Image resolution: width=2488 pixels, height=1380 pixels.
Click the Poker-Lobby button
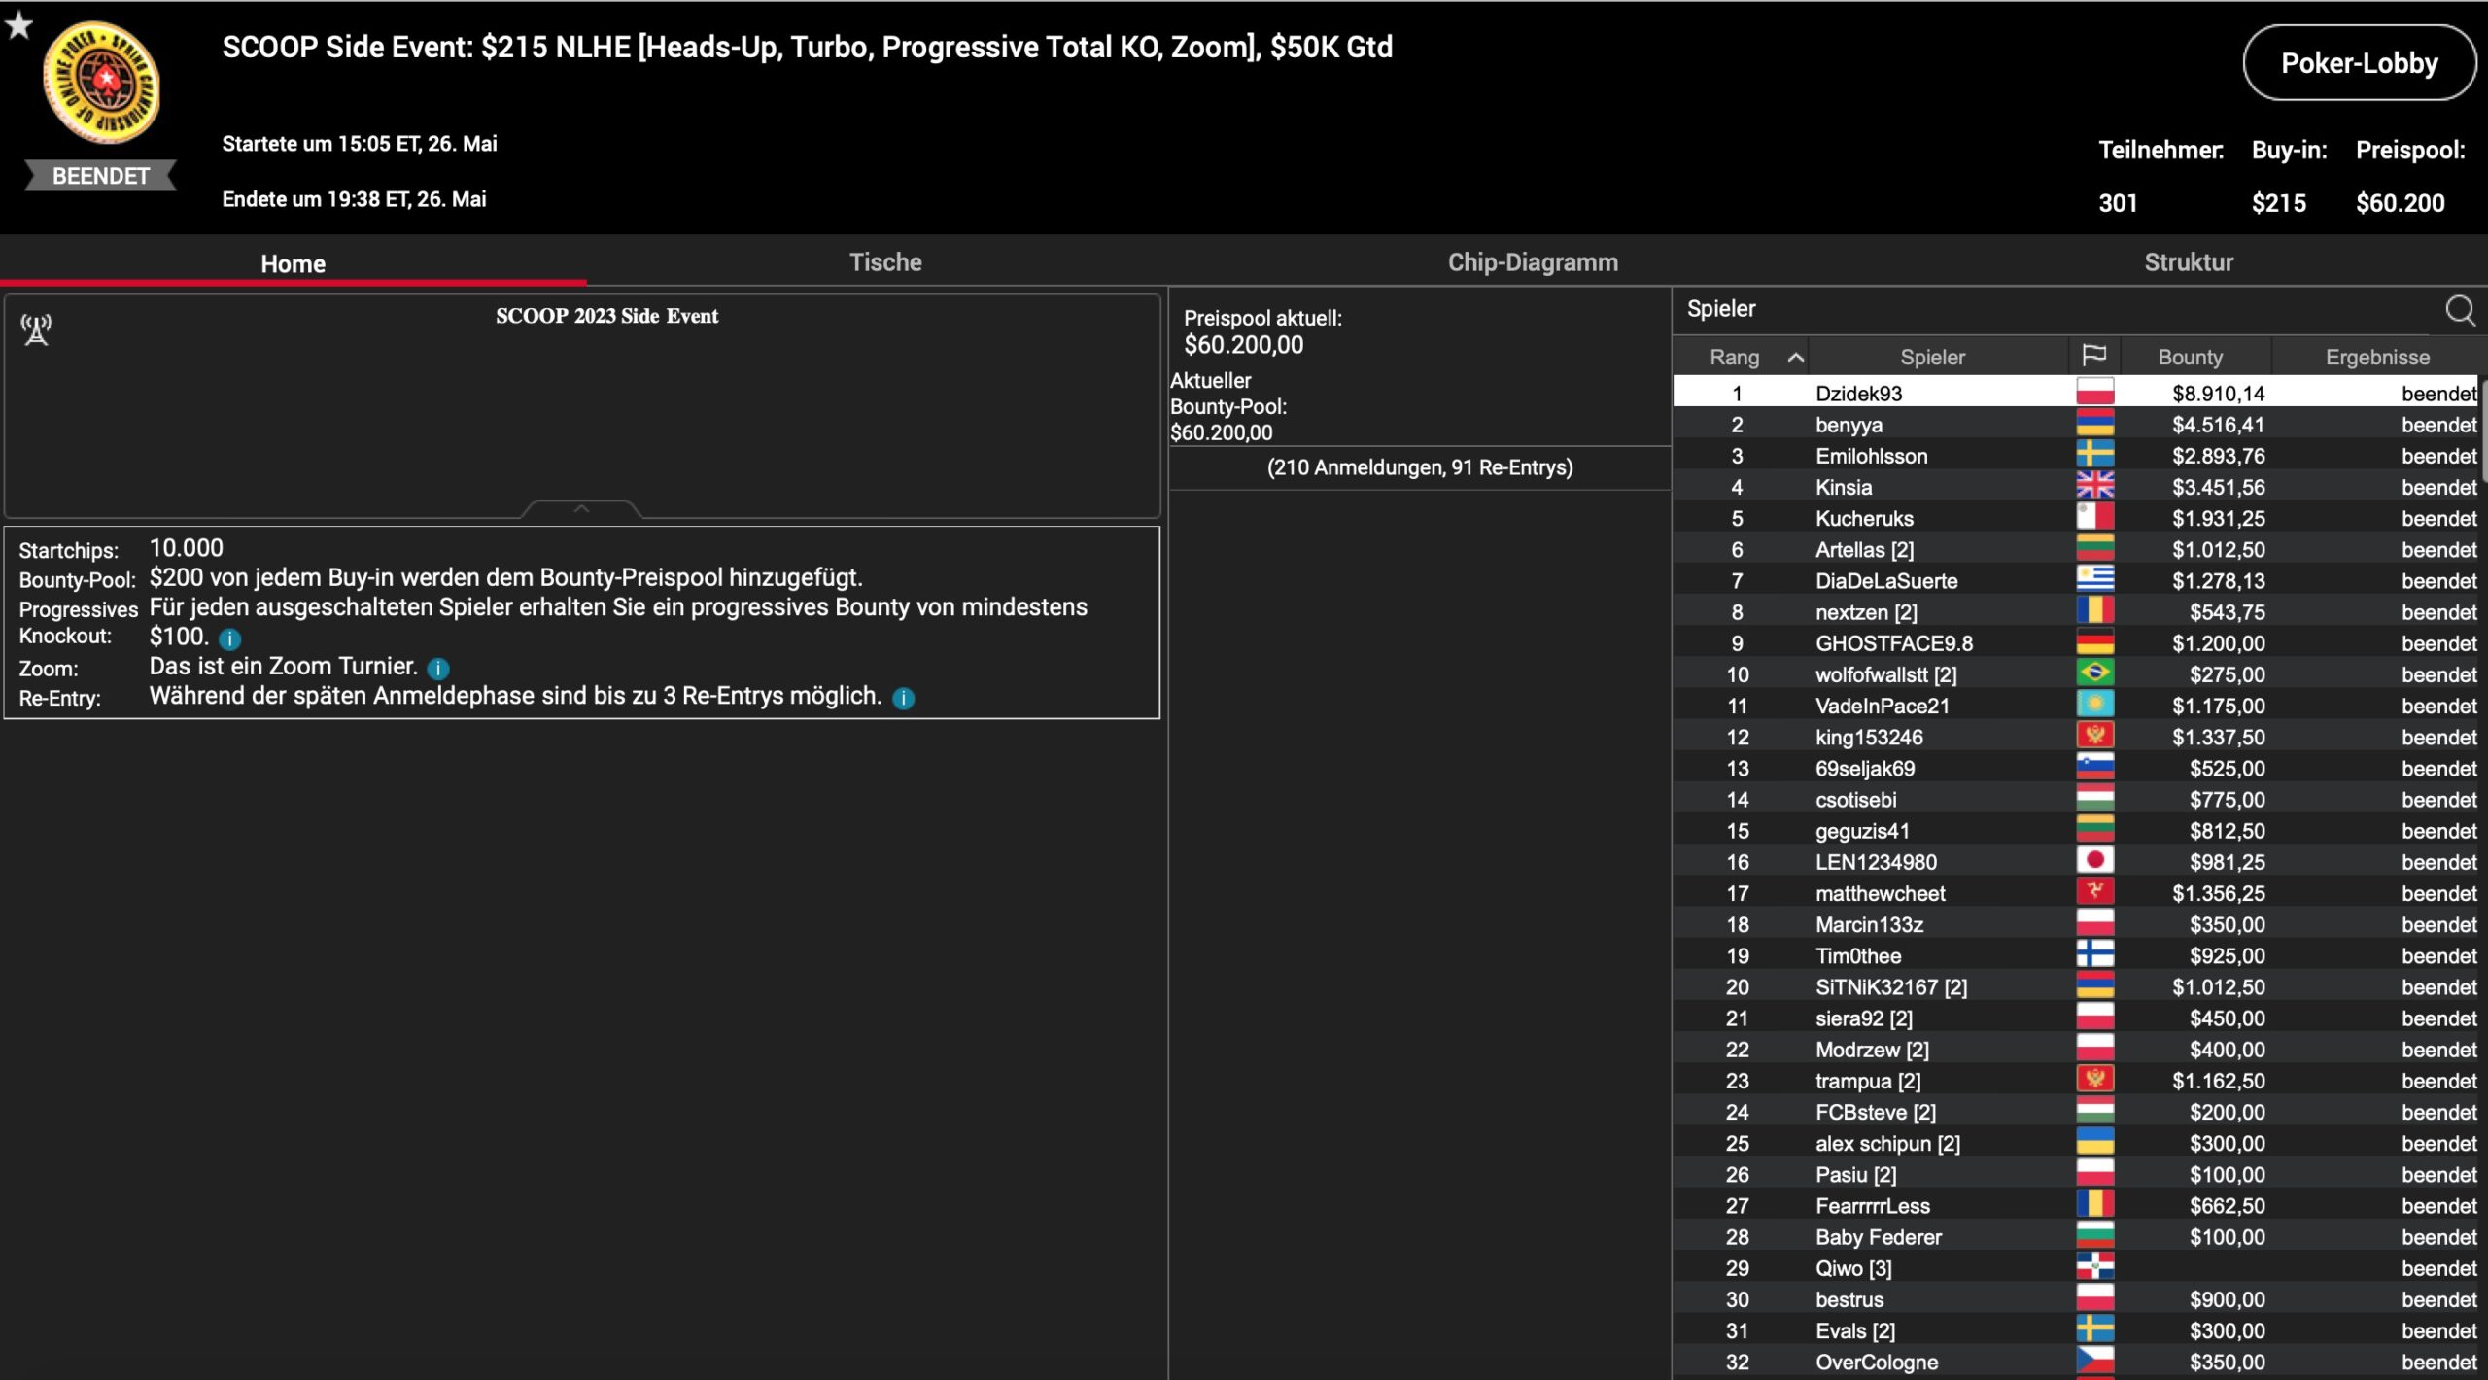pos(2358,63)
